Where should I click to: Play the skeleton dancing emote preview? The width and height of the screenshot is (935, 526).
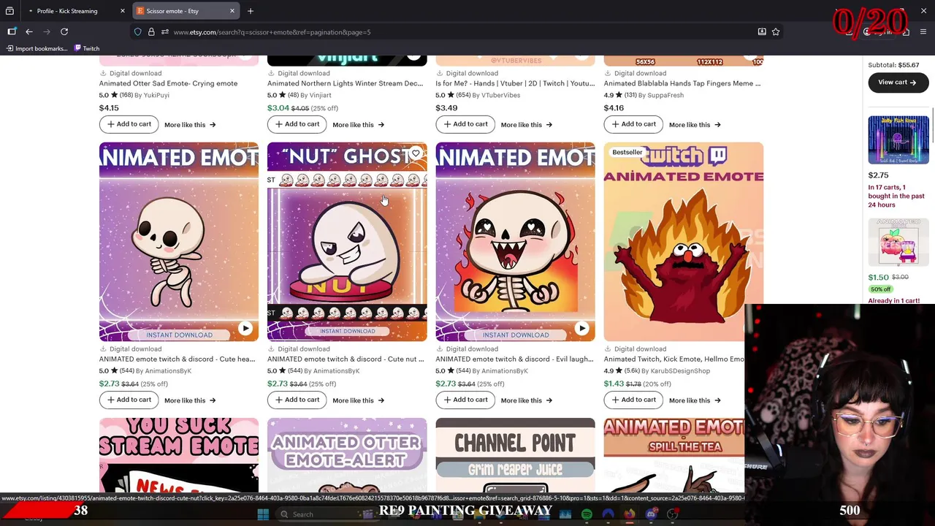(245, 328)
